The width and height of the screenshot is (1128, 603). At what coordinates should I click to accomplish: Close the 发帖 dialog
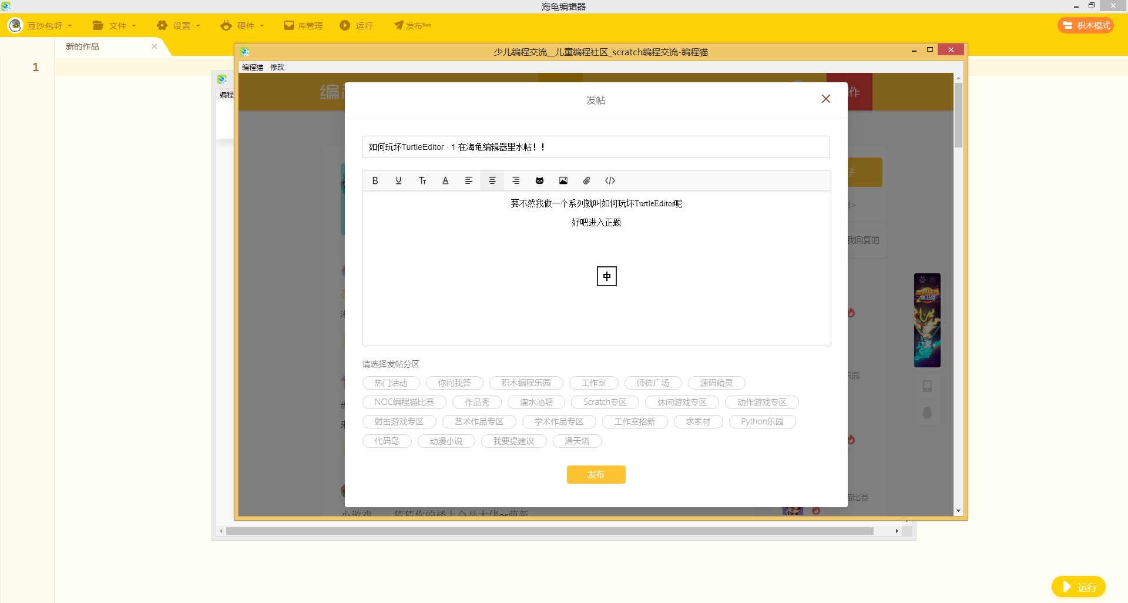tap(825, 99)
